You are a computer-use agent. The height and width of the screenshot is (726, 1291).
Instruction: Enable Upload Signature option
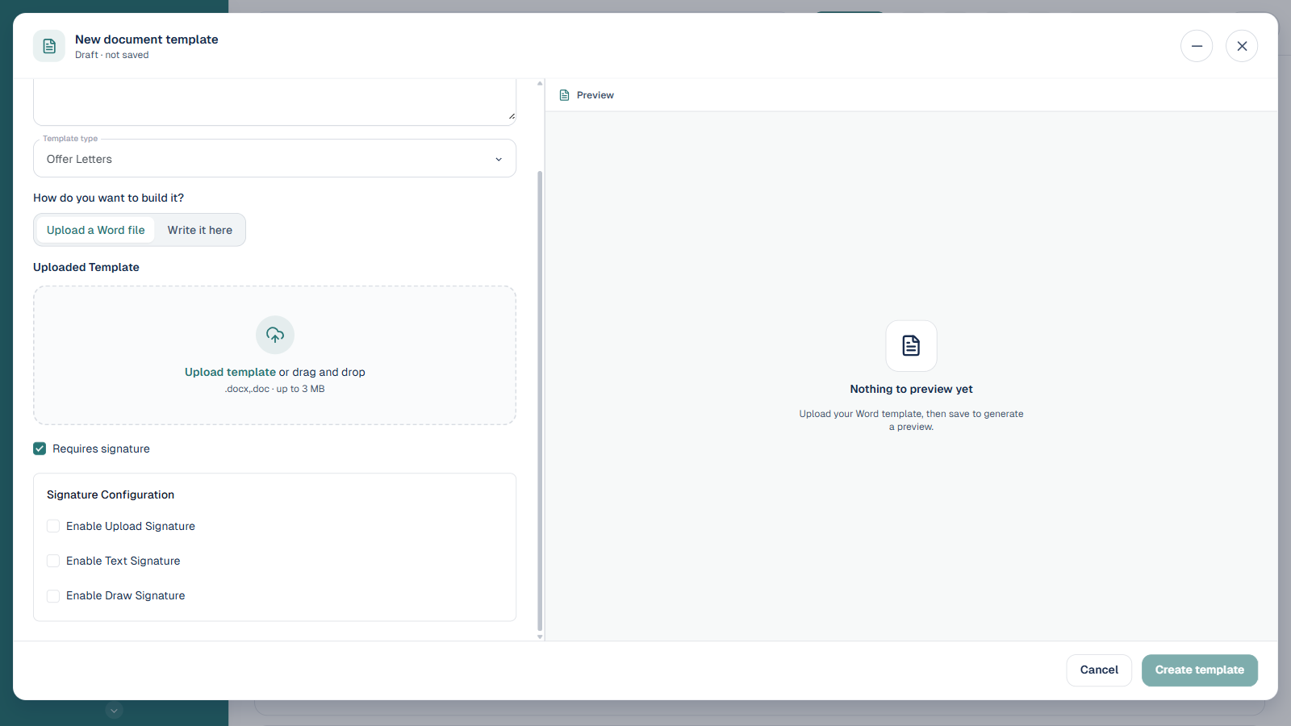(53, 526)
